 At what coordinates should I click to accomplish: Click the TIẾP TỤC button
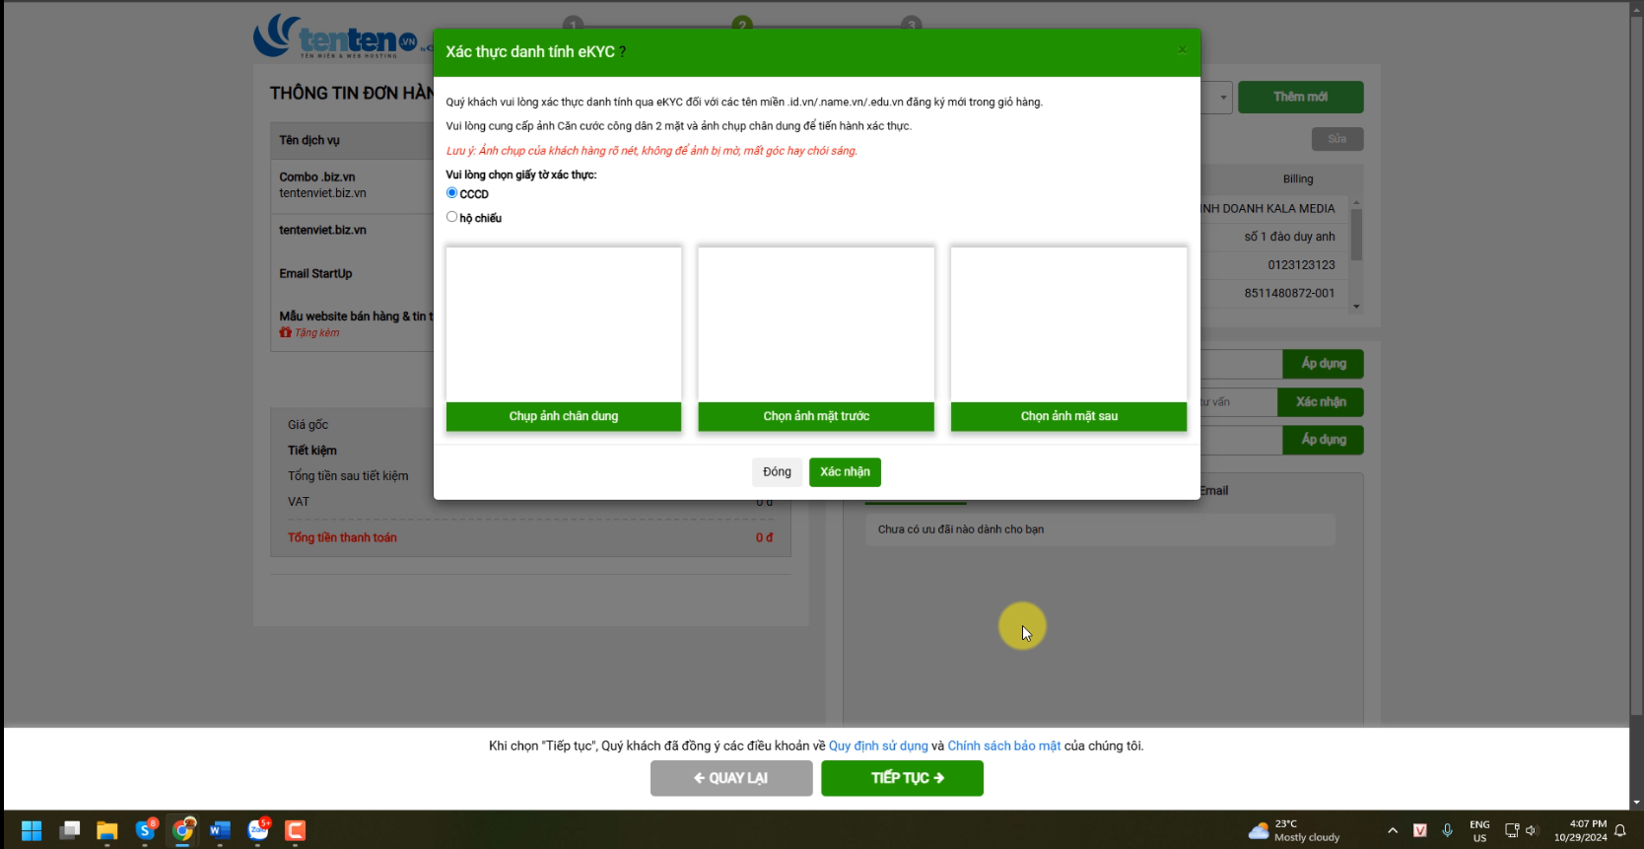(x=902, y=778)
